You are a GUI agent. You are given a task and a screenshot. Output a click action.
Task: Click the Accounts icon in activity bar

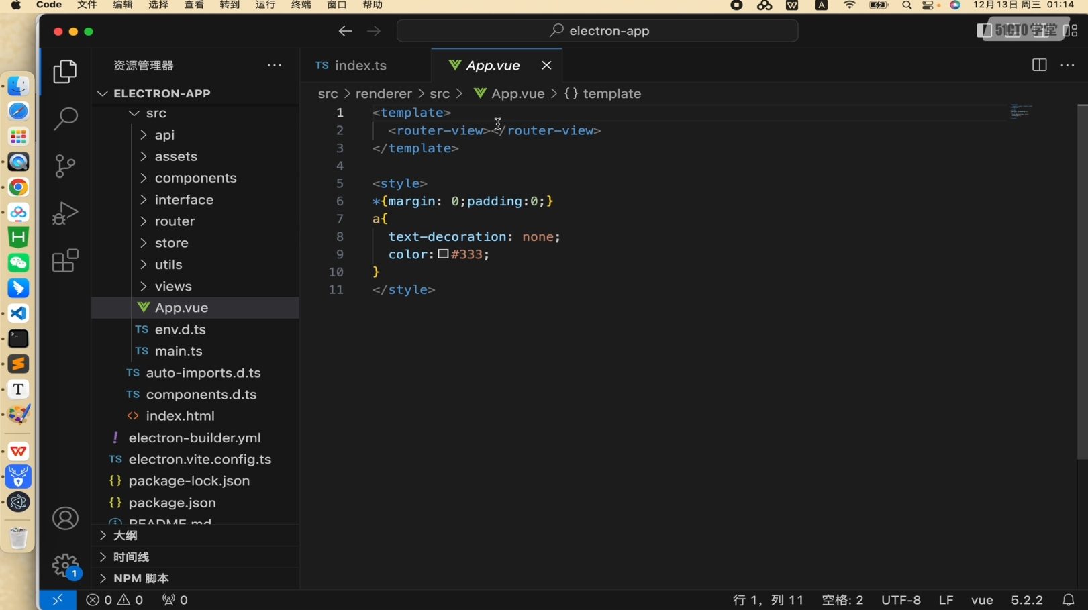[65, 519]
